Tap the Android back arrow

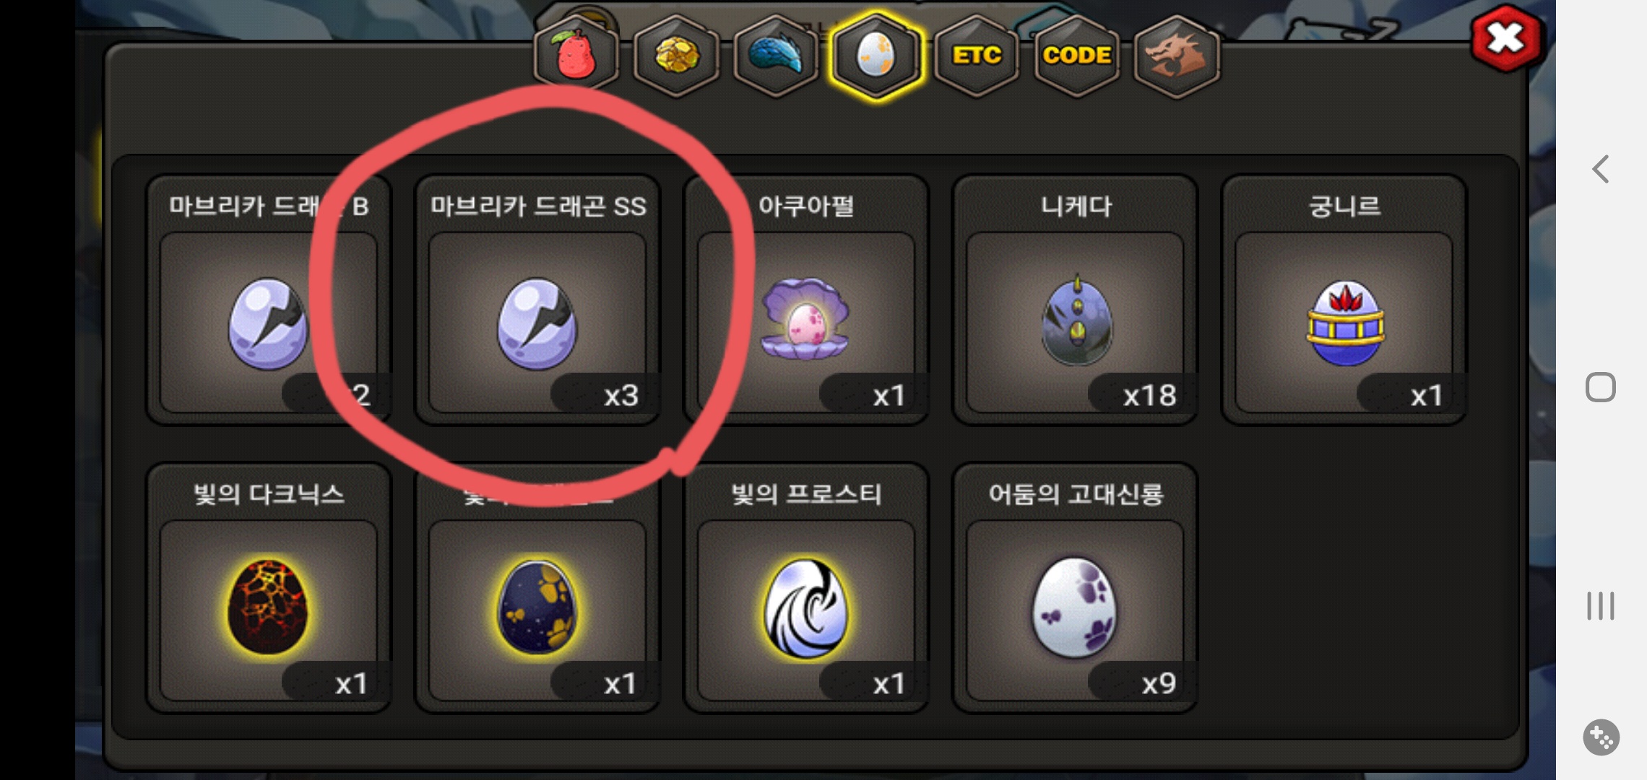pyautogui.click(x=1601, y=169)
